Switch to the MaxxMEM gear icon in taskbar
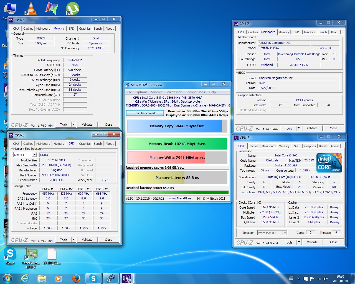The image size is (355, 284). [x=111, y=278]
